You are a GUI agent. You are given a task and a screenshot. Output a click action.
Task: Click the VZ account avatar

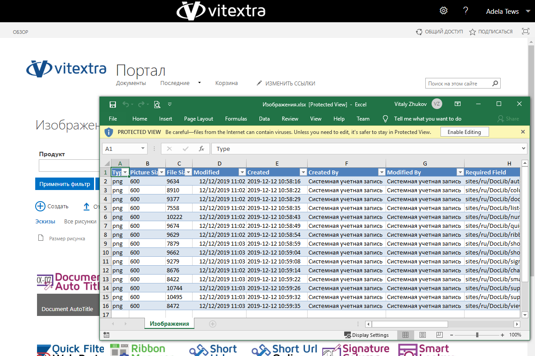point(437,104)
